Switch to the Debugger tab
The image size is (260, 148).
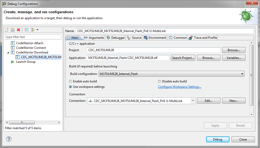116,38
